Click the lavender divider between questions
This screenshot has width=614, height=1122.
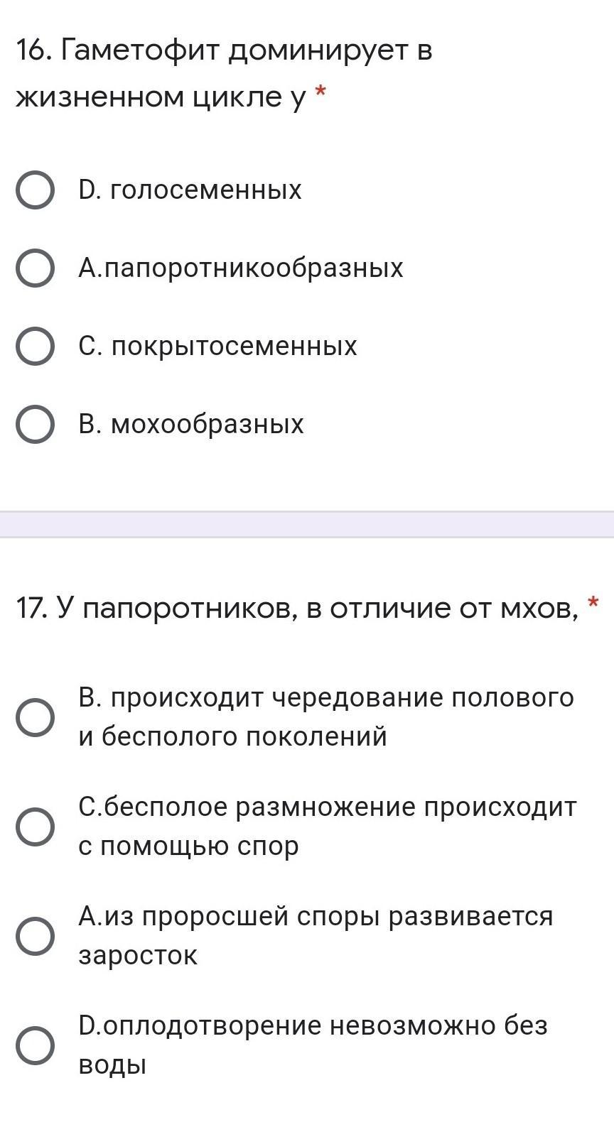[307, 524]
